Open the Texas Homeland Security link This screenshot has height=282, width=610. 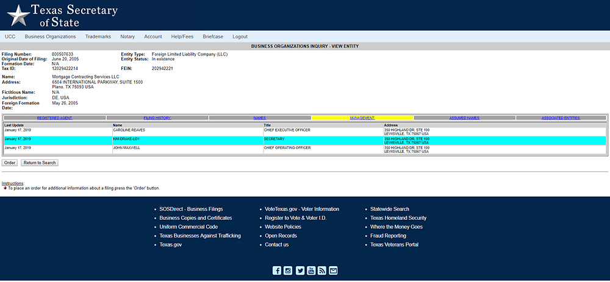[398, 218]
